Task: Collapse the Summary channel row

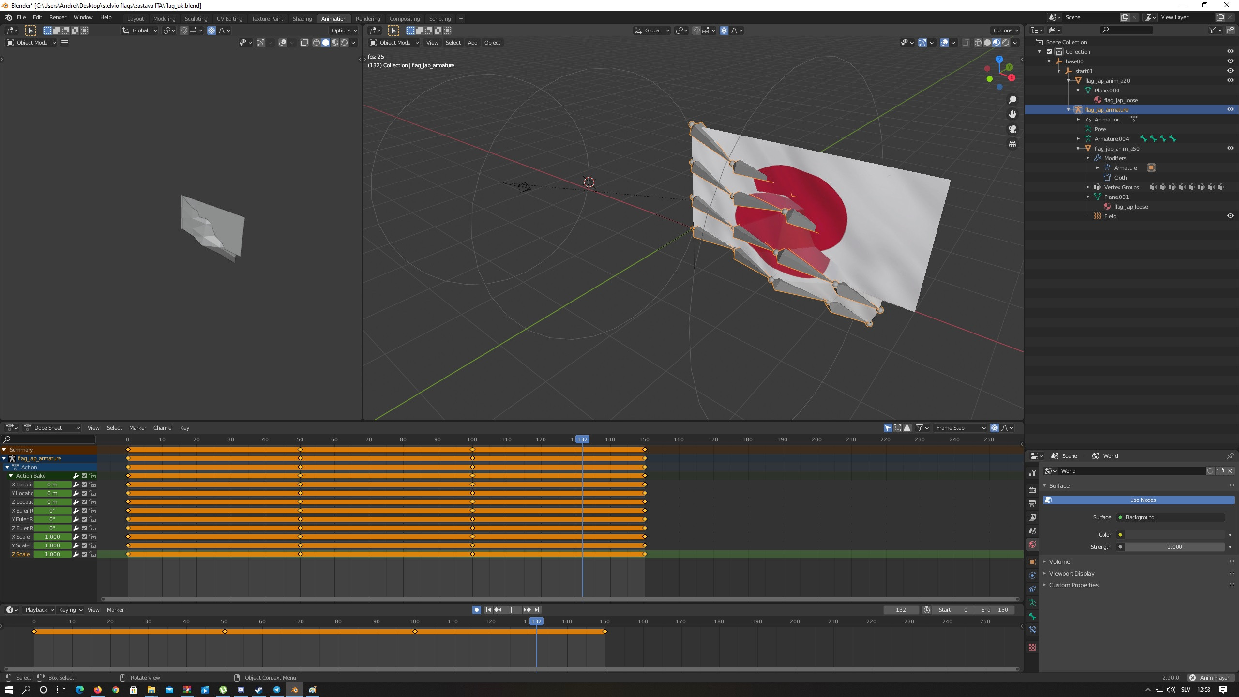Action: [4, 450]
